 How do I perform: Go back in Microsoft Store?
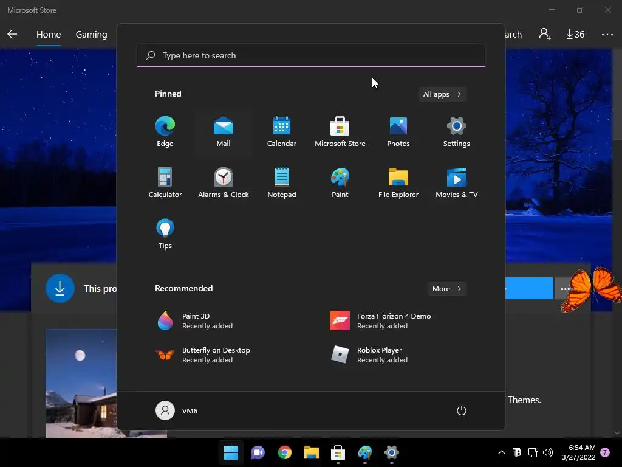click(x=12, y=34)
